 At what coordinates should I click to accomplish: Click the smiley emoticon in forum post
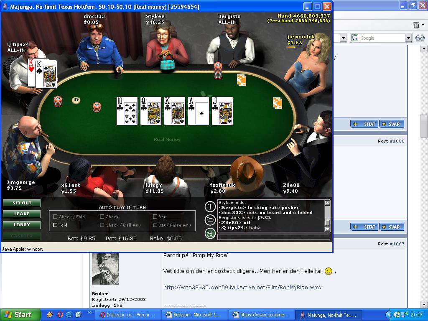click(x=329, y=271)
